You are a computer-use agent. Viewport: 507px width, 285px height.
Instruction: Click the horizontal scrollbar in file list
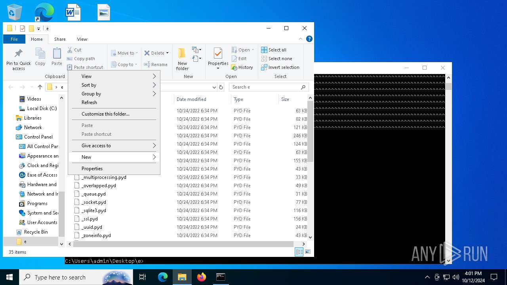pyautogui.click(x=182, y=244)
